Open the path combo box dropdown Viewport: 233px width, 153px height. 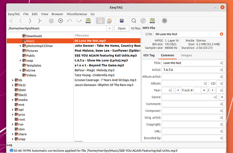110,28
